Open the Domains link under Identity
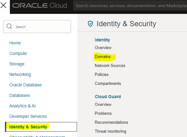The width and height of the screenshot is (187, 137). [x=102, y=57]
